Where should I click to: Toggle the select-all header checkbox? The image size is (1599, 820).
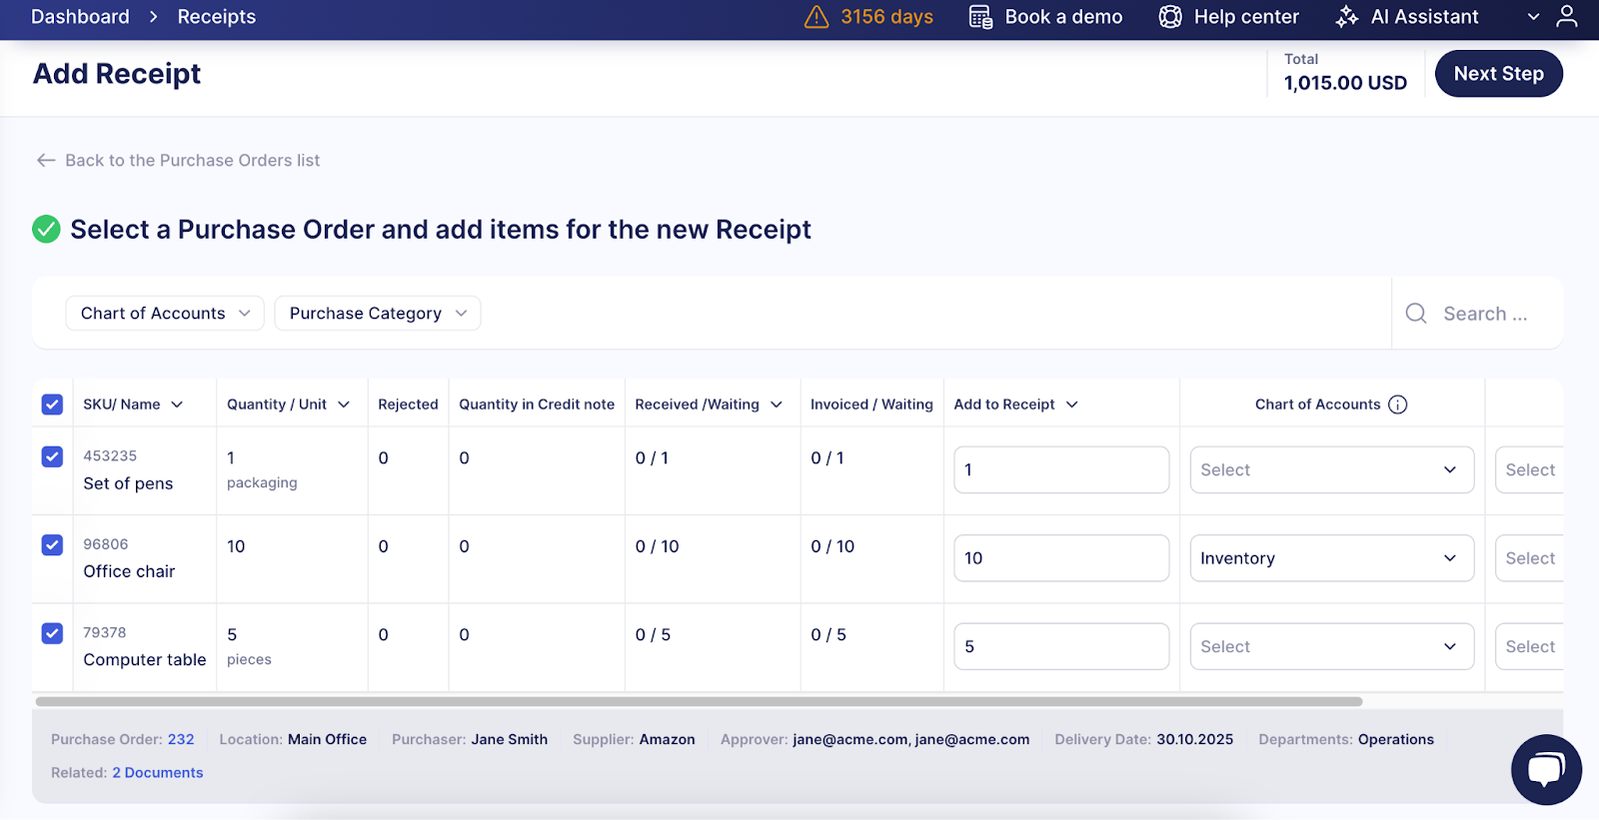click(x=52, y=405)
